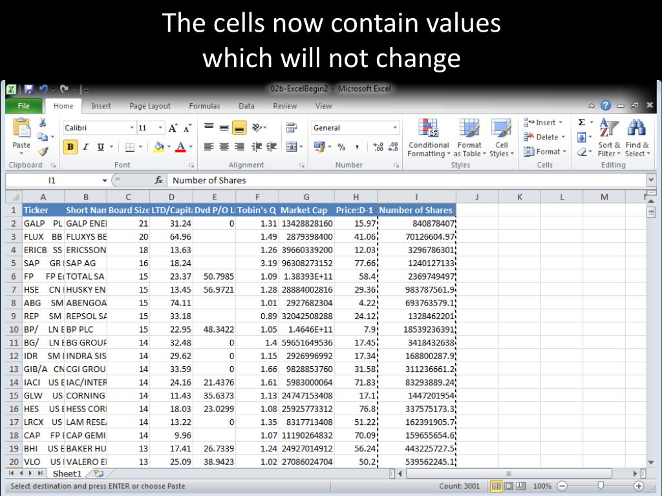Open Find & Select menu
662x496 pixels.
click(x=637, y=138)
